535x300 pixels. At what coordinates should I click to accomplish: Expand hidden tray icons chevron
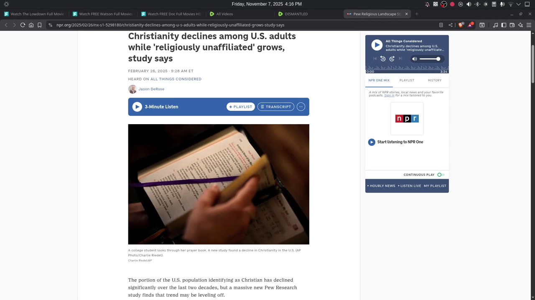pos(519,4)
